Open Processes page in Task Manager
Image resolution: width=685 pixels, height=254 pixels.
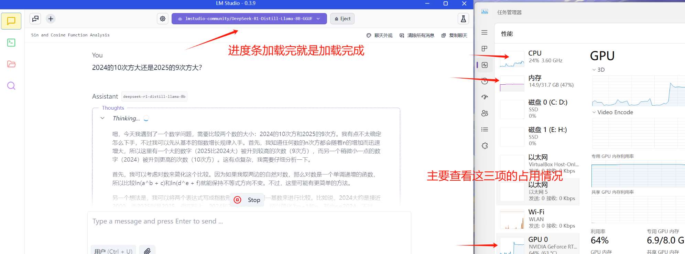coord(485,49)
